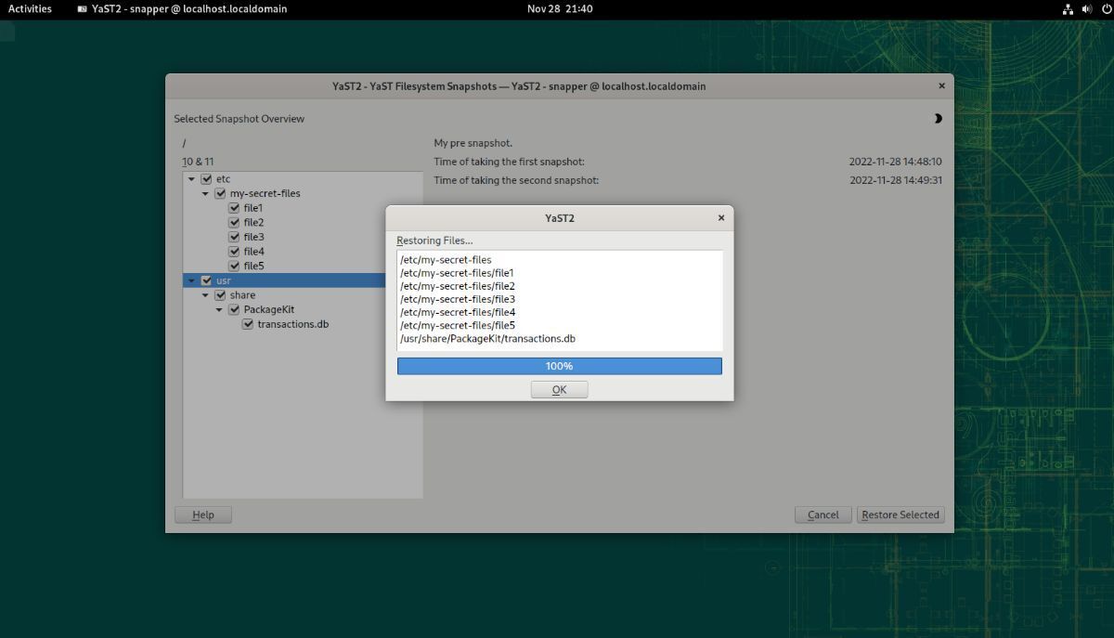This screenshot has width=1114, height=638.
Task: Click the YaST2 snapper app icon in top bar
Action: tap(83, 9)
